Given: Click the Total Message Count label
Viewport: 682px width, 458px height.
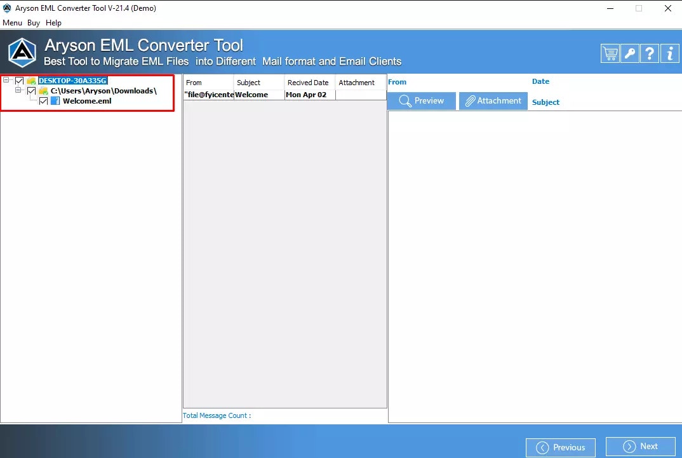Looking at the screenshot, I should click(x=217, y=415).
